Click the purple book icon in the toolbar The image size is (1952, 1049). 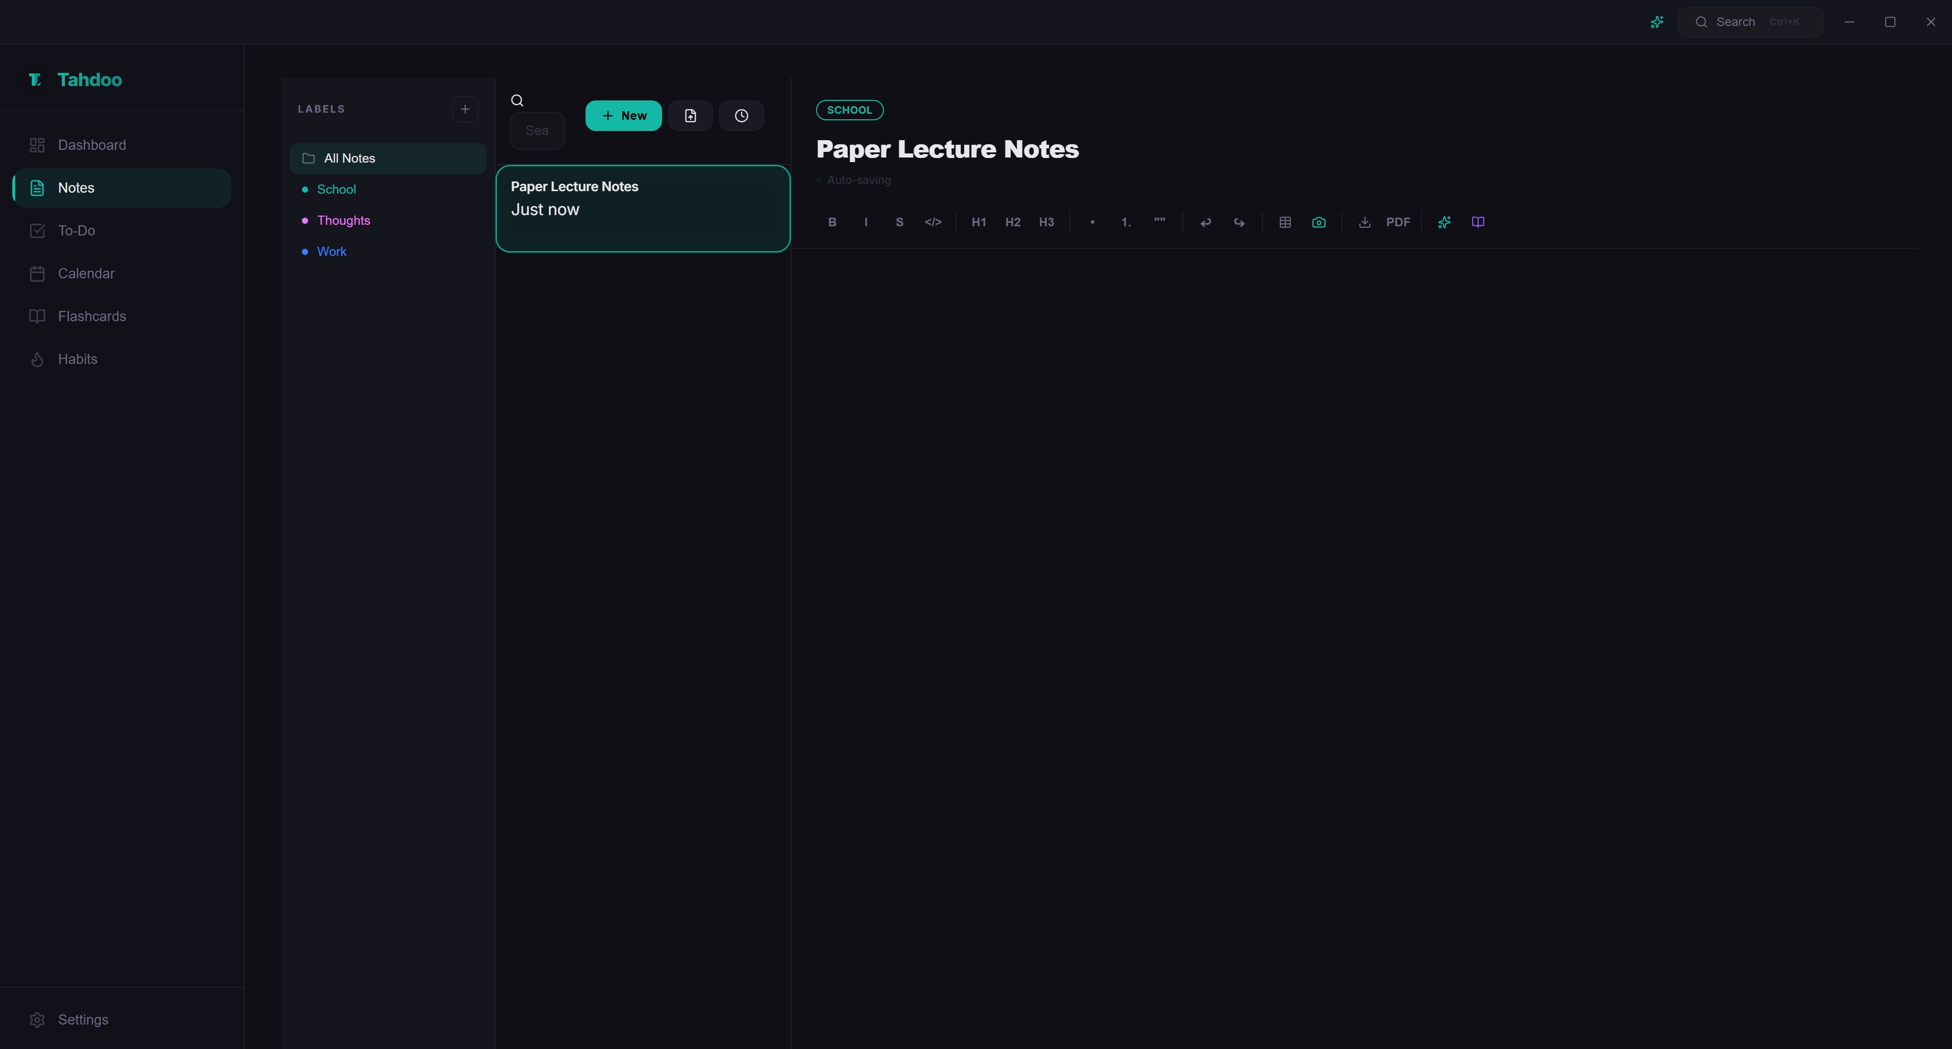tap(1478, 222)
